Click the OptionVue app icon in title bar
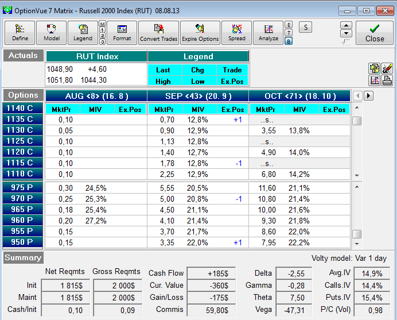 click(x=7, y=10)
